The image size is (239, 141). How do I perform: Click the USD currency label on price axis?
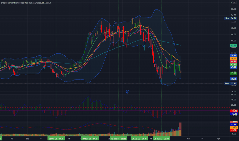click(x=234, y=3)
